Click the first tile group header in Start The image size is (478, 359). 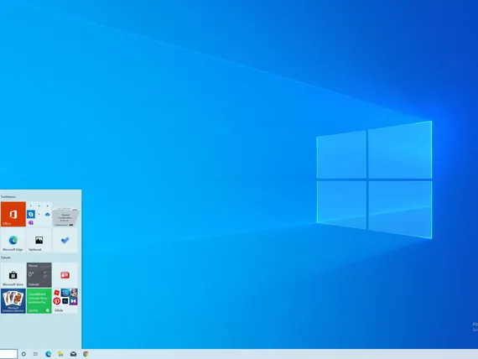click(x=8, y=197)
